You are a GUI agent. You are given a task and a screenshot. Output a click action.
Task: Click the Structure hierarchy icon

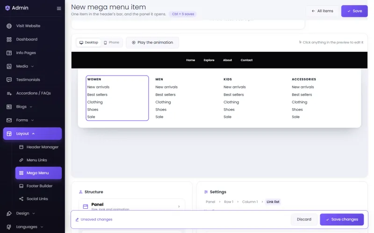click(x=80, y=192)
